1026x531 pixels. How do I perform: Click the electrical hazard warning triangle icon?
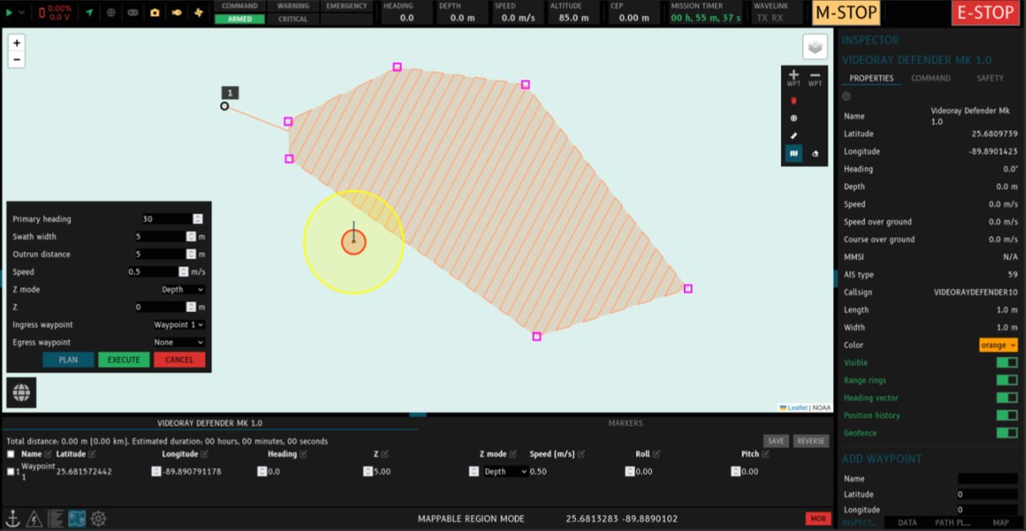[34, 518]
